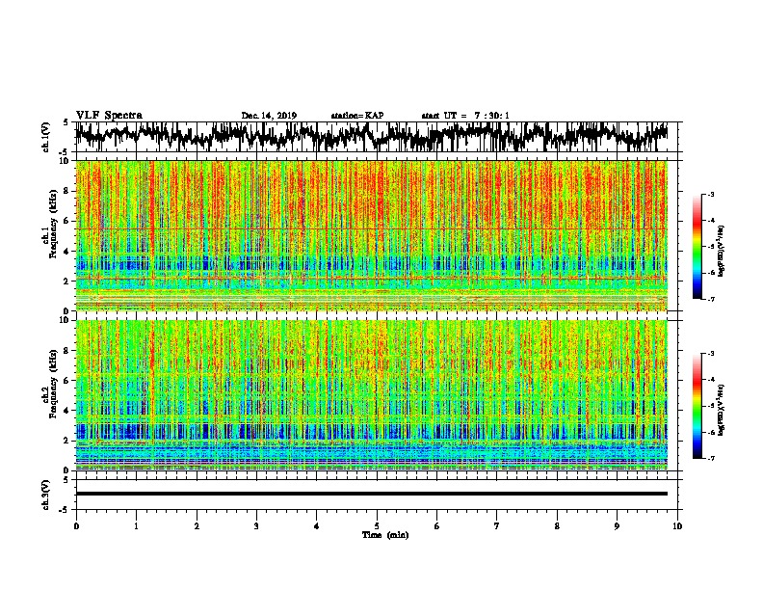
Task: Click the ch.1 voltage waveform trace
Action: [371, 137]
